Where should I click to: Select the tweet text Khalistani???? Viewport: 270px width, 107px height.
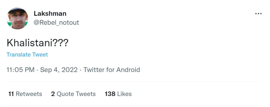[37, 43]
